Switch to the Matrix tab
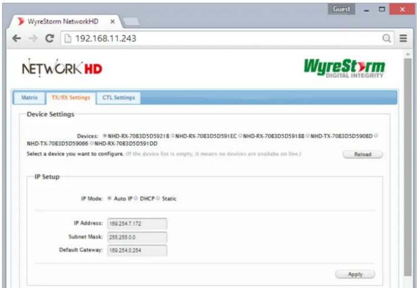 pos(29,97)
